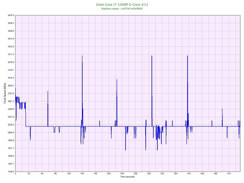
Task: Click the 192 tick on the time axis
Action: [95, 174]
